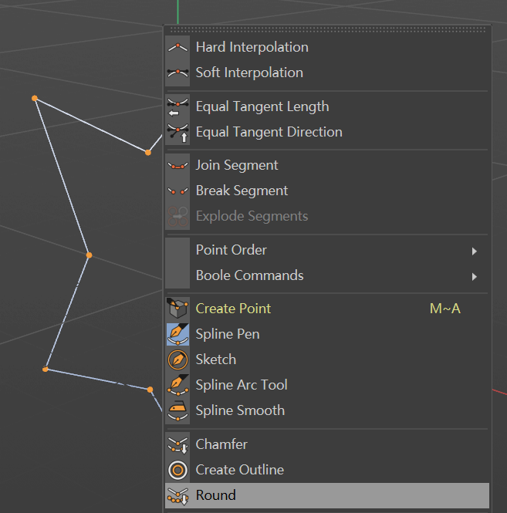Click the Round command icon
Image resolution: width=507 pixels, height=513 pixels.
pyautogui.click(x=177, y=496)
